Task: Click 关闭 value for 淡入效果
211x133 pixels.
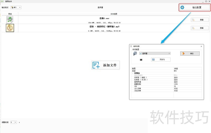Action: 176,88
